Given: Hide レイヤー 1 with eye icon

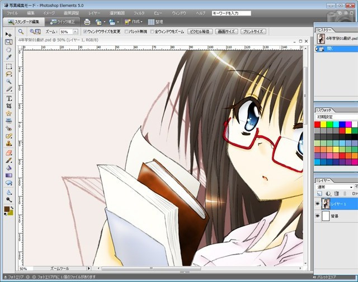Looking at the screenshot, I should 317,204.
